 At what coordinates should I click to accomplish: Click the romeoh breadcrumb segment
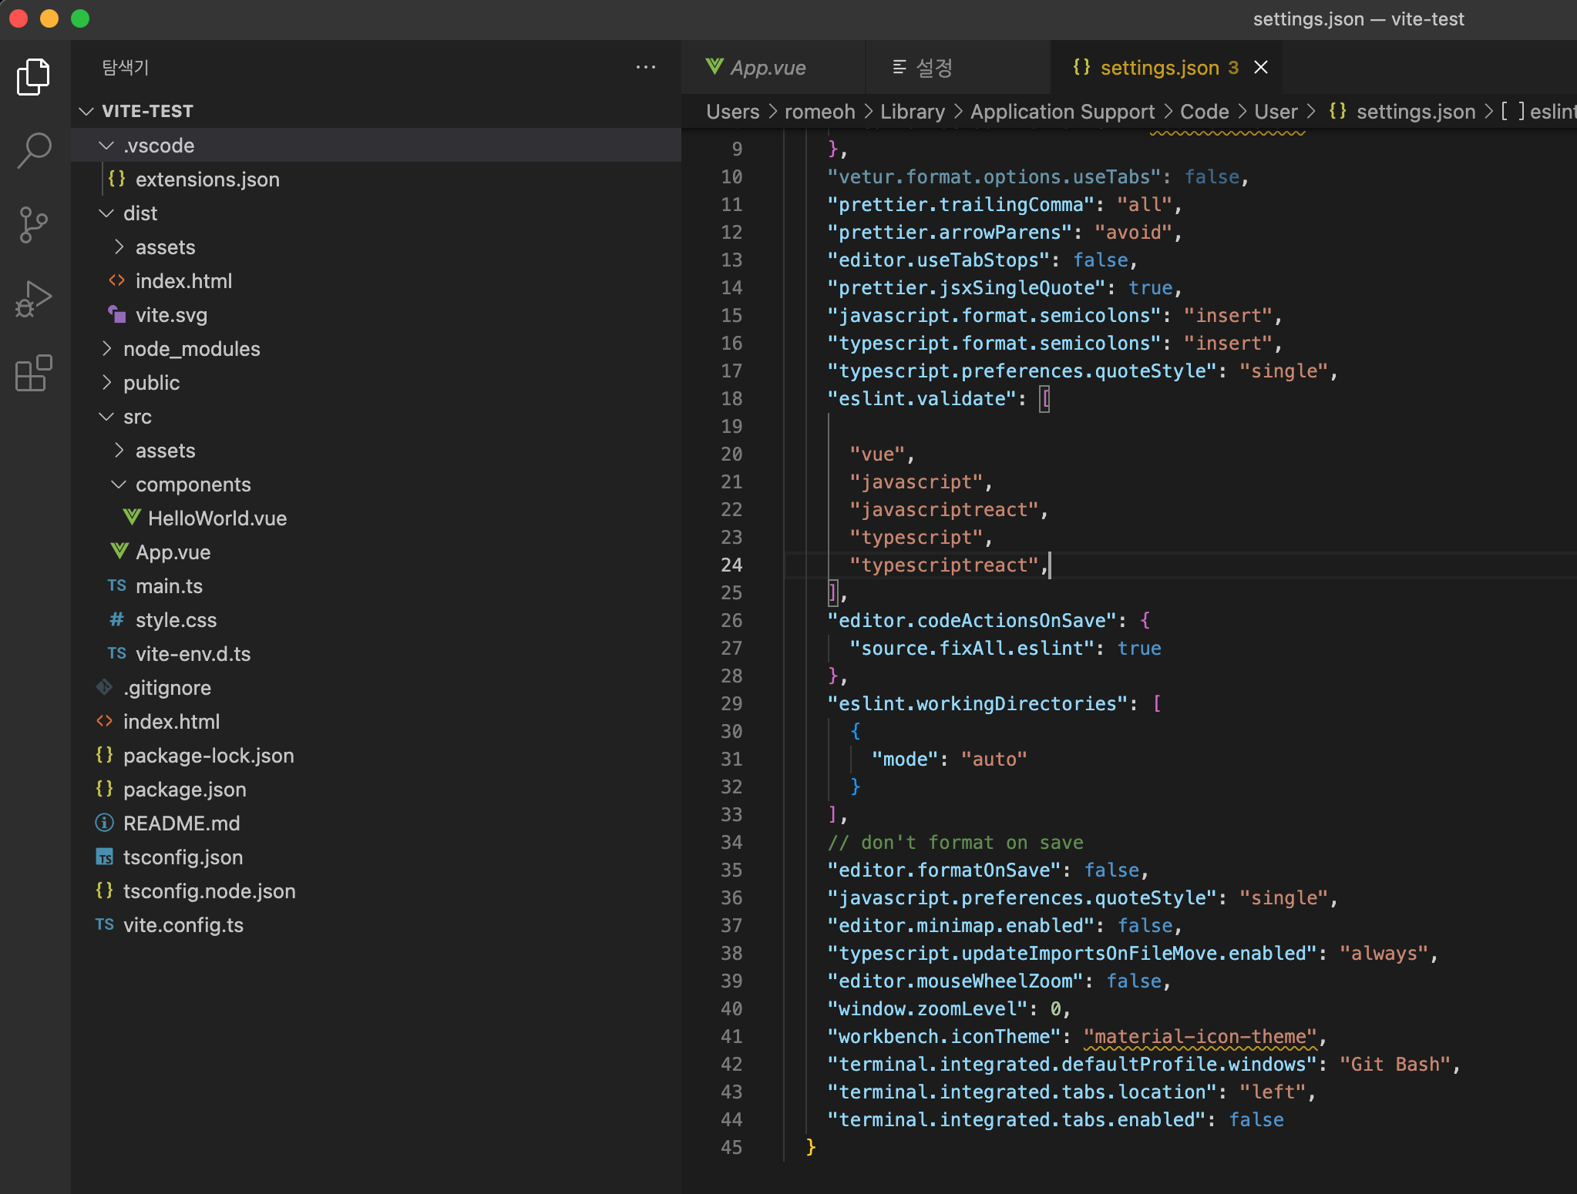(819, 112)
